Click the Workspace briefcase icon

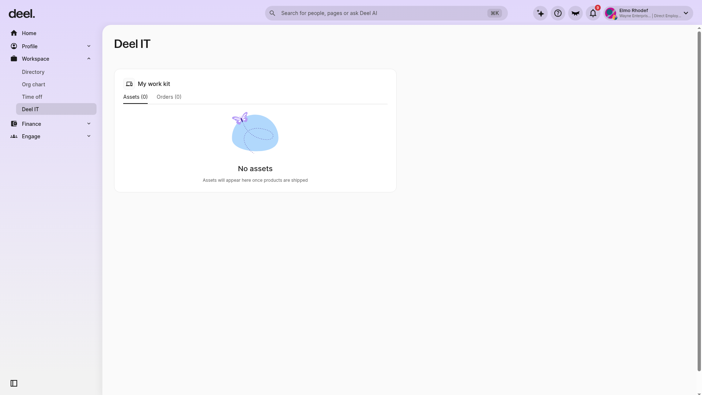pyautogui.click(x=14, y=59)
